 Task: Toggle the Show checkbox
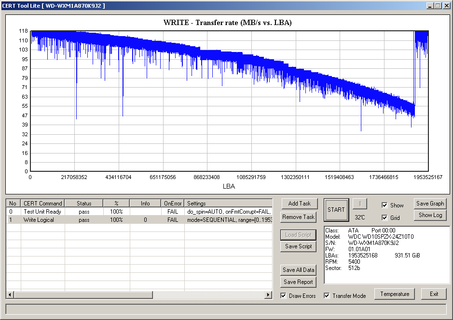coord(384,205)
